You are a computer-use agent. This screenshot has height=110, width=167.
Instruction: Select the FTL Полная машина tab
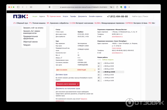(x=37, y=23)
